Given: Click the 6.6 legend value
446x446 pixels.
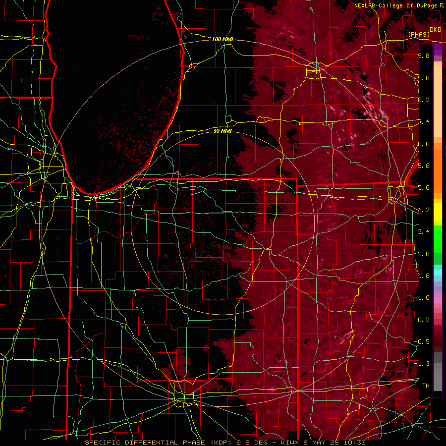Looking at the screenshot, I should (x=424, y=144).
